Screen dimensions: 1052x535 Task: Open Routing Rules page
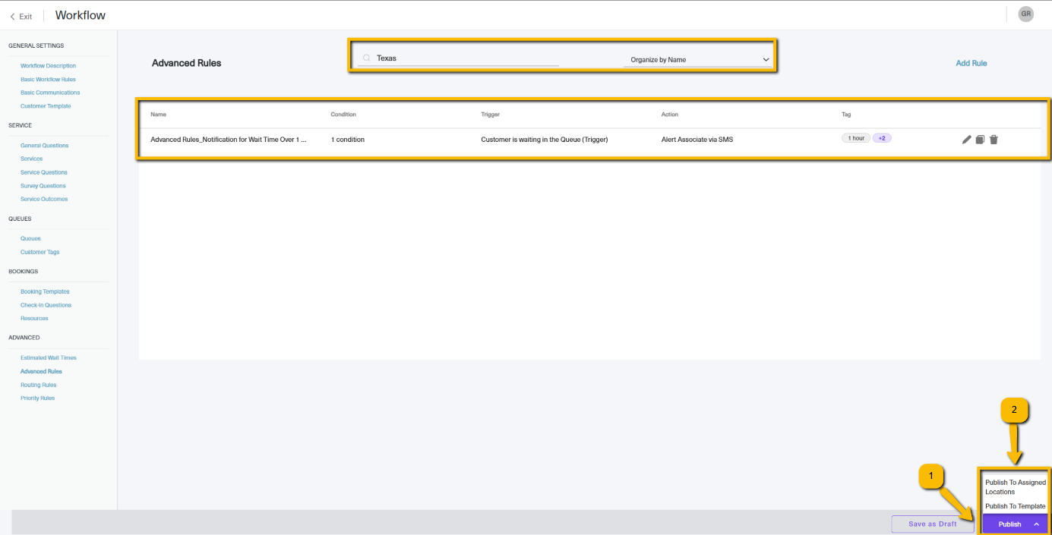39,385
